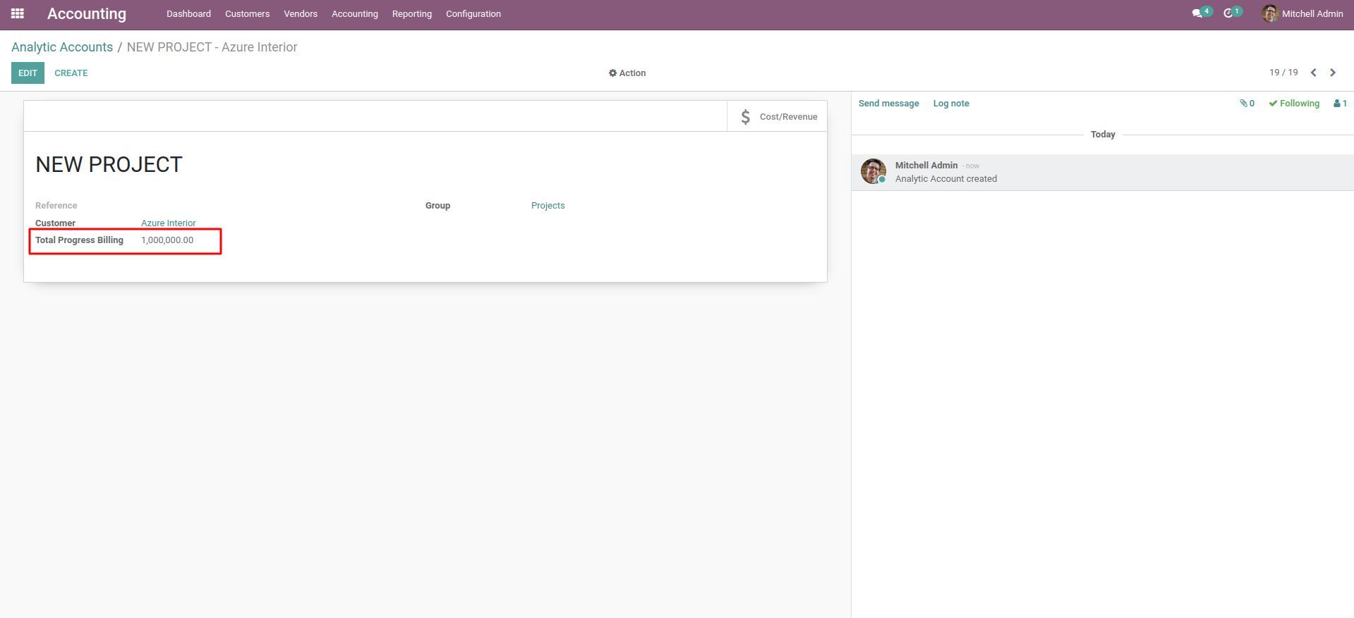The image size is (1354, 618).
Task: Click the NEW PROJECT title
Action: click(109, 164)
